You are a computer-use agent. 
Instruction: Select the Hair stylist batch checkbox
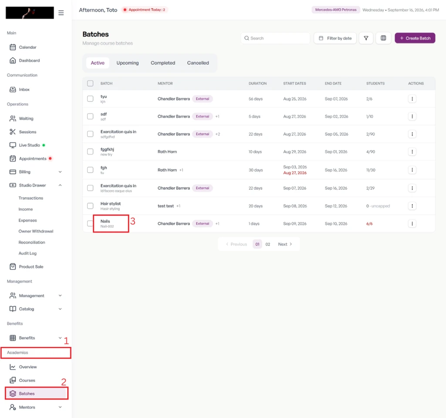[x=90, y=206]
